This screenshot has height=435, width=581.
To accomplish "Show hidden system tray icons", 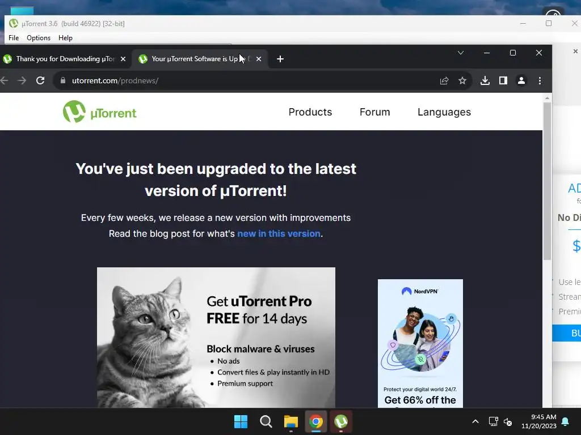I will (x=475, y=421).
